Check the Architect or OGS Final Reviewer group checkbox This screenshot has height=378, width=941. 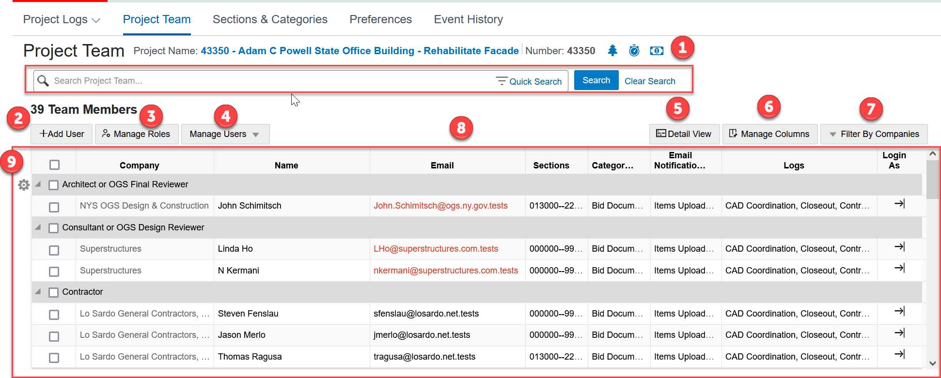tap(54, 185)
